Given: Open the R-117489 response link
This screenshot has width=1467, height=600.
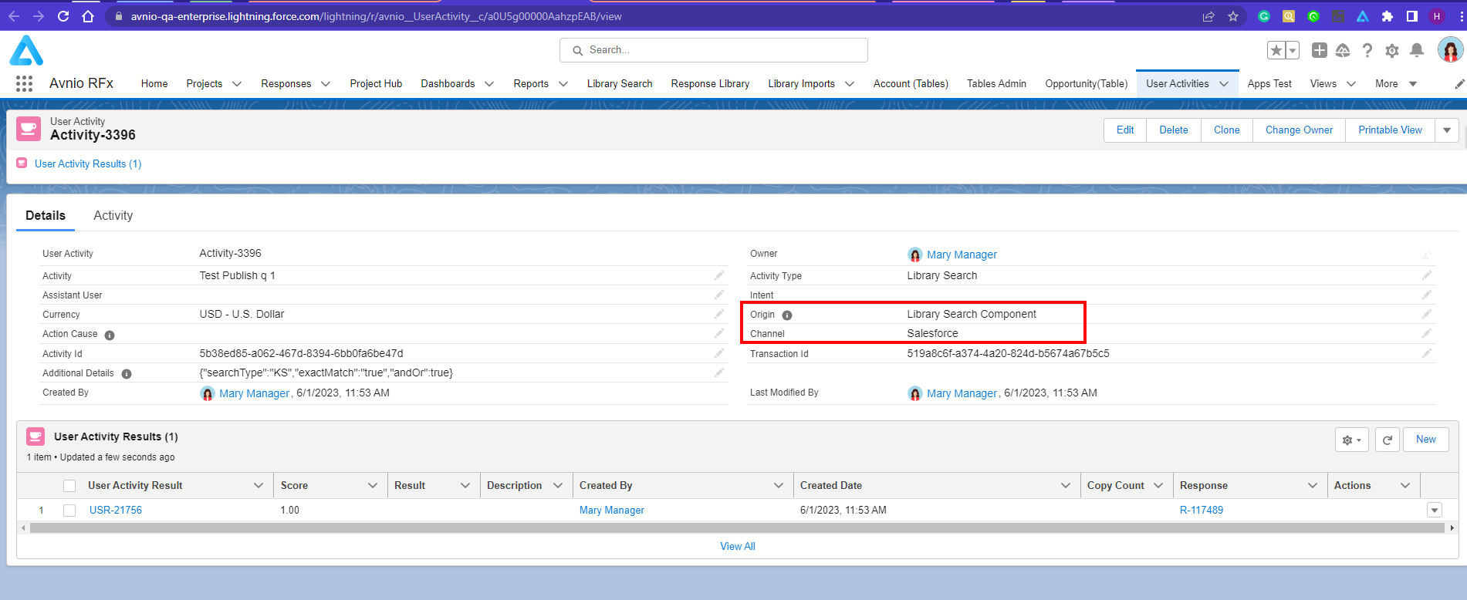Looking at the screenshot, I should (x=1201, y=510).
